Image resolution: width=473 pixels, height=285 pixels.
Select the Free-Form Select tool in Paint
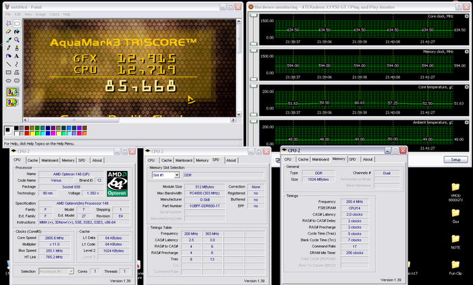coord(8,23)
